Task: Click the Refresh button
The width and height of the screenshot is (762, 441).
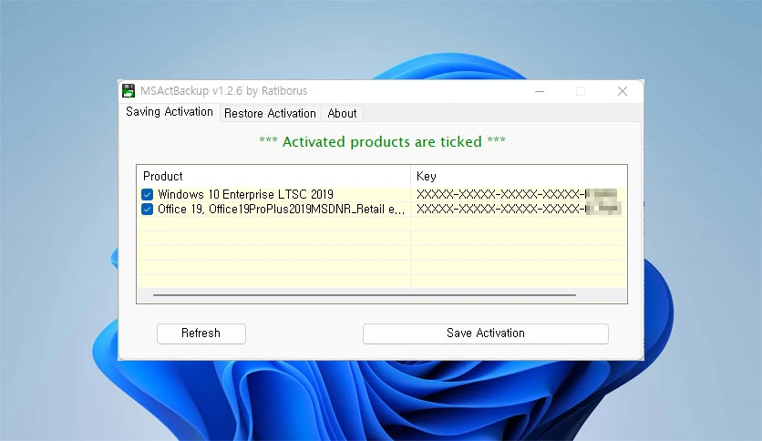Action: [x=201, y=333]
